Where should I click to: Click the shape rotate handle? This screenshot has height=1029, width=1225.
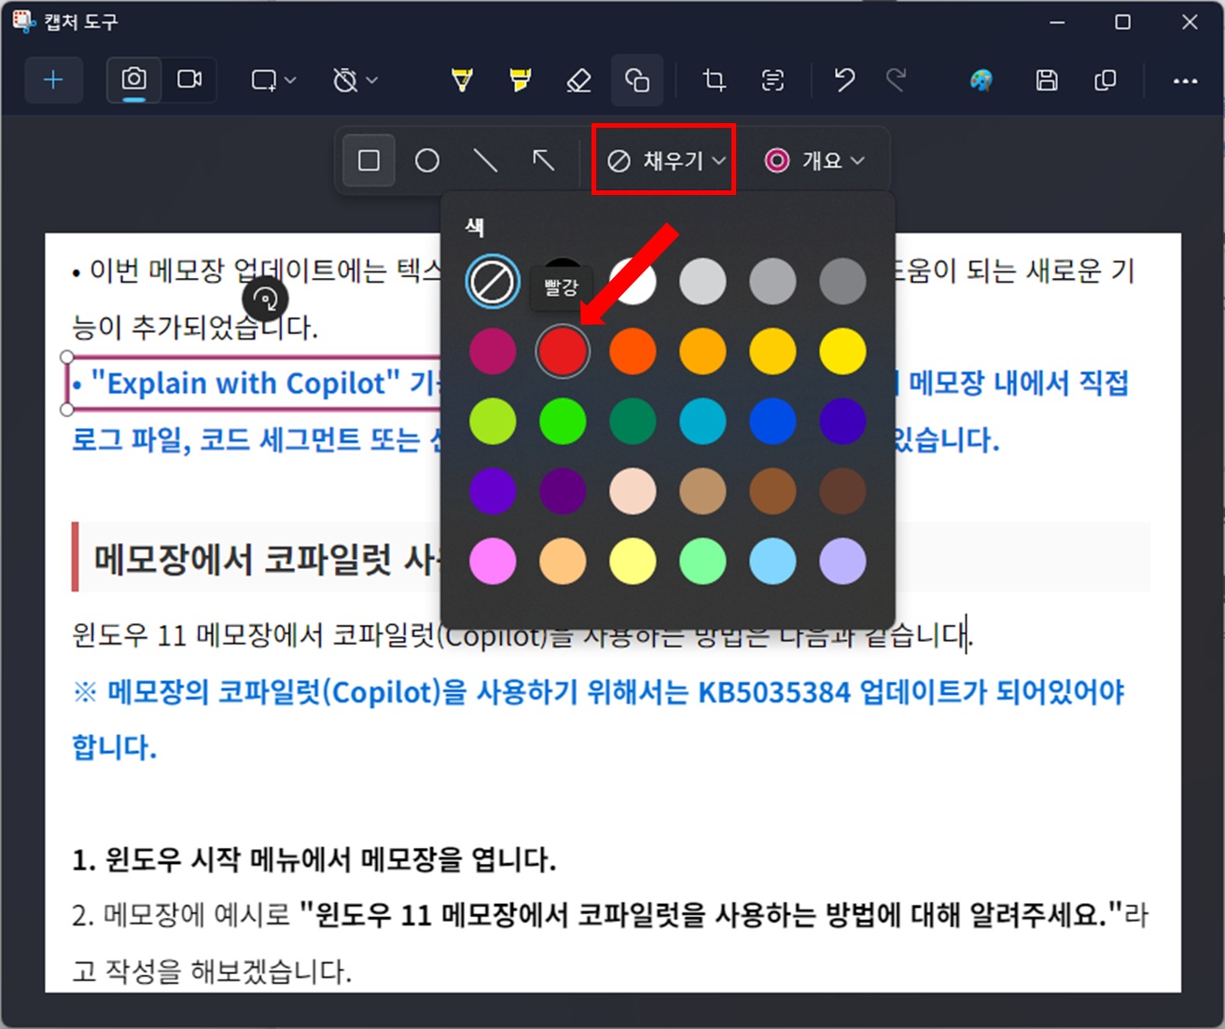click(266, 299)
